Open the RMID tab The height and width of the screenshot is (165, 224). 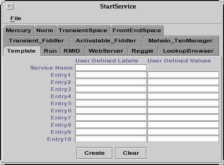point(72,51)
